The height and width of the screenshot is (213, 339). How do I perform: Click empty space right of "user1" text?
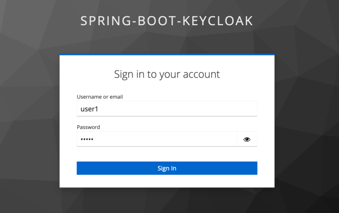185,109
